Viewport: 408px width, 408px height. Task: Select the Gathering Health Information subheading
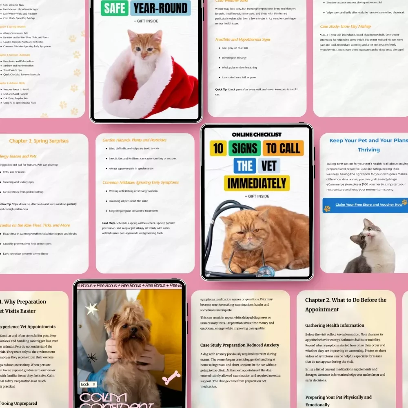(x=335, y=325)
